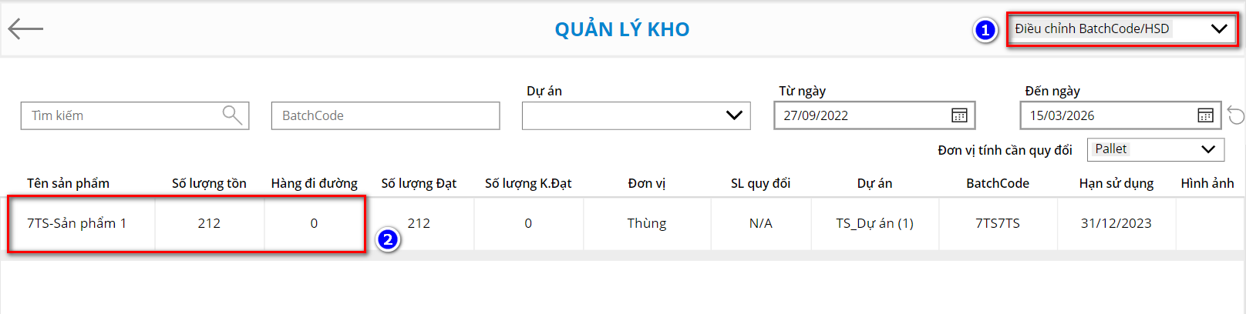
Task: Click the Đến ngày date field
Action: pyautogui.click(x=1107, y=115)
